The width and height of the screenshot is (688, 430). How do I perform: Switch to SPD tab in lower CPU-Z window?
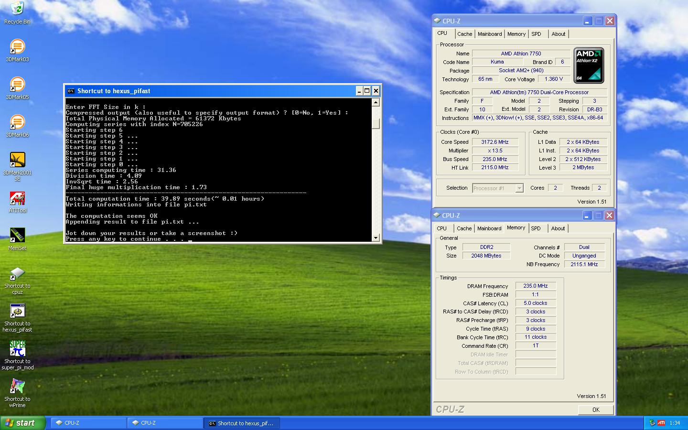pos(536,228)
